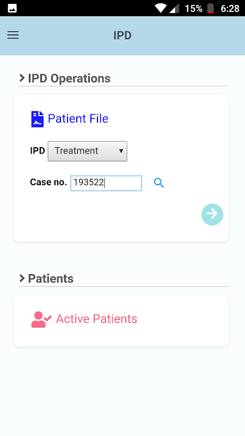This screenshot has height=436, width=245.
Task: Open the IPD Treatment dropdown
Action: [x=88, y=151]
